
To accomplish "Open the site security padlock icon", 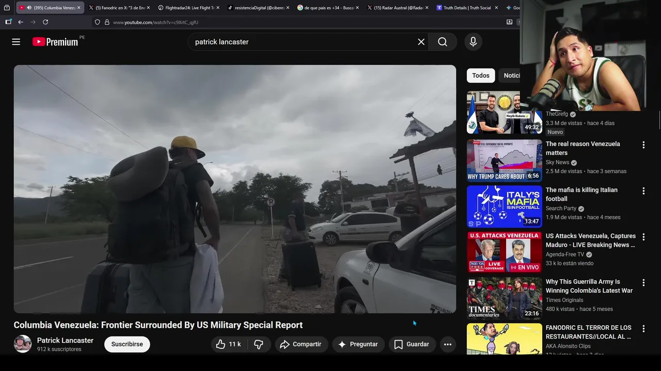I will click(107, 22).
